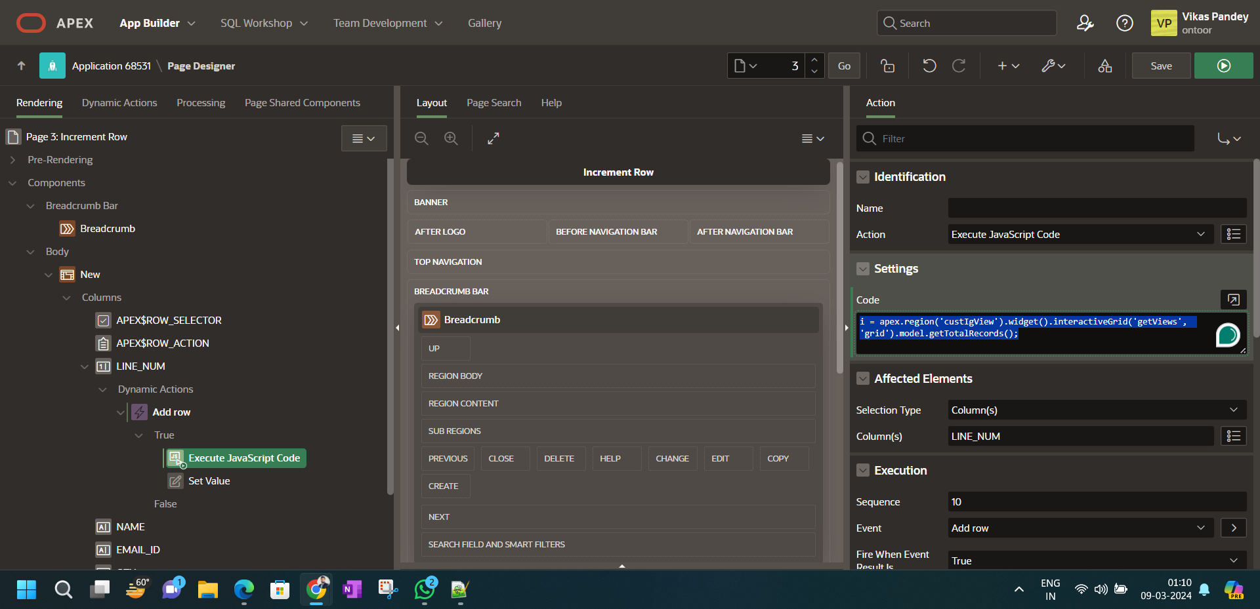The image size is (1260, 609).
Task: Open the Utilities wrench menu
Action: 1053,66
